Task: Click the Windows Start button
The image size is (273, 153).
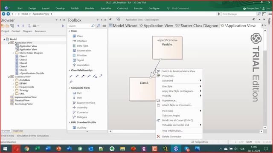Action: pyautogui.click(x=5, y=149)
